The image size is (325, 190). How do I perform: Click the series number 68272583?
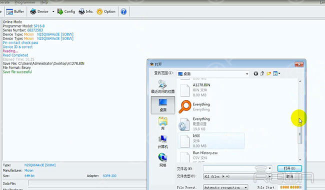pyautogui.click(x=35, y=30)
